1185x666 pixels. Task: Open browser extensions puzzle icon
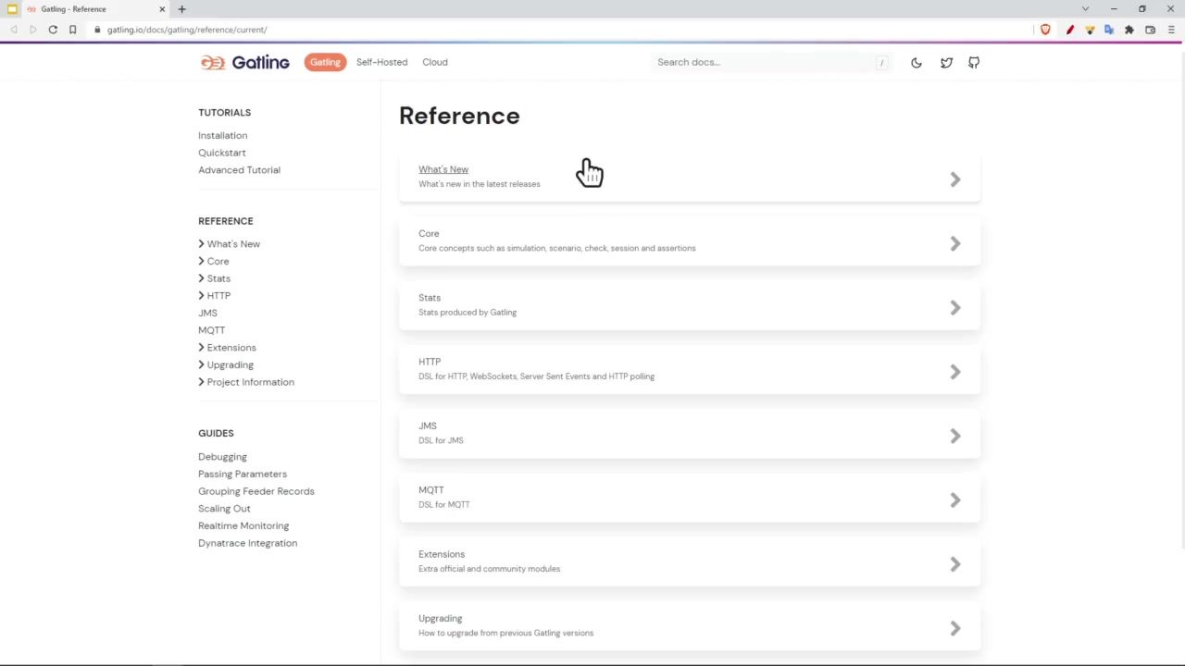point(1129,30)
